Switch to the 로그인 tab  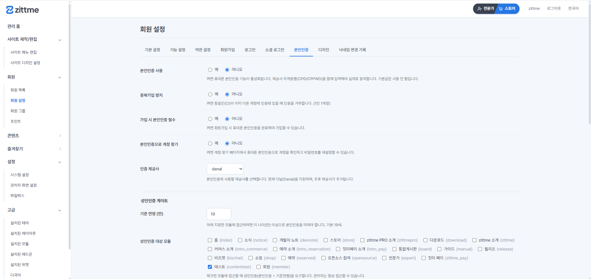(250, 50)
